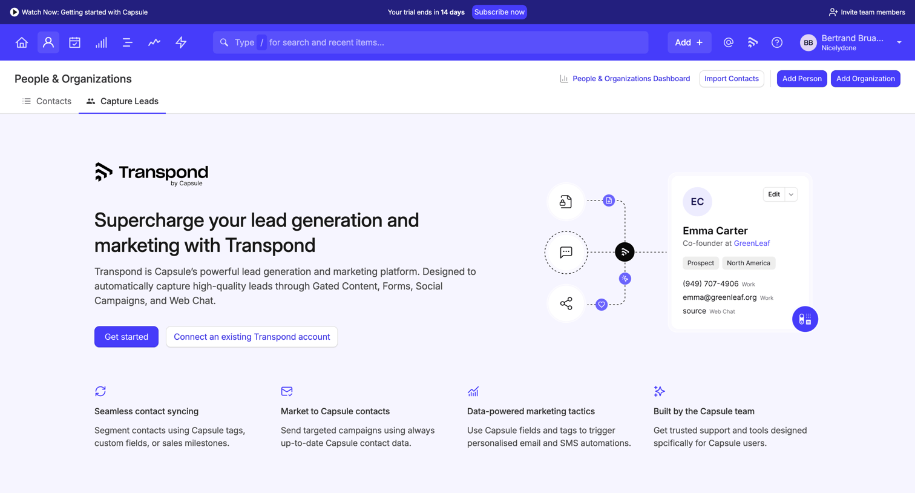
Task: Expand the account menu arrow
Action: click(x=899, y=42)
